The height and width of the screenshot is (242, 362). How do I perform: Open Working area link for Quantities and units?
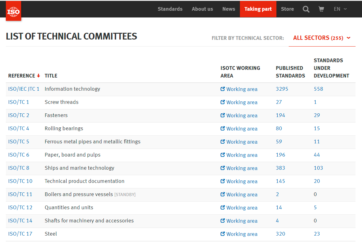pos(242,208)
